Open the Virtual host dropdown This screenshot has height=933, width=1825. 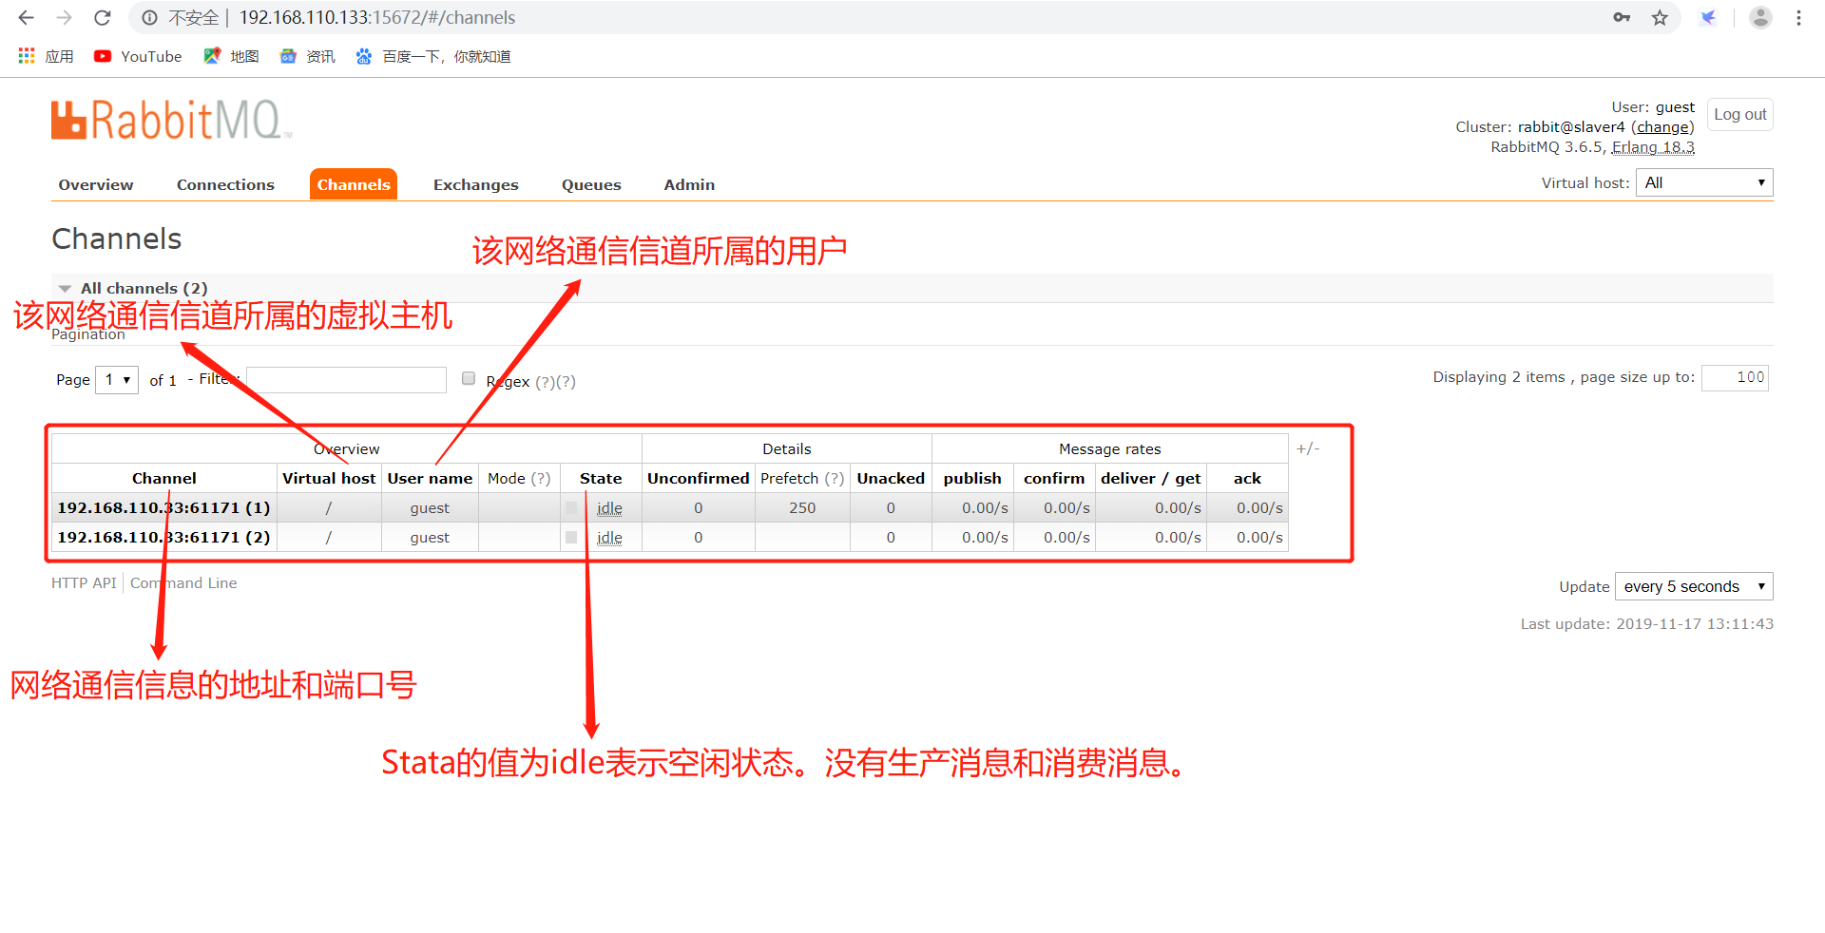[x=1704, y=182]
